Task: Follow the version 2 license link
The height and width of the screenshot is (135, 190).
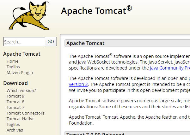Action: (x=78, y=84)
